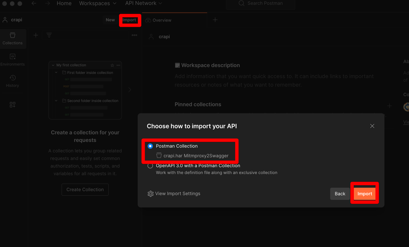
Task: Close the import dialog with X
Action: point(372,126)
